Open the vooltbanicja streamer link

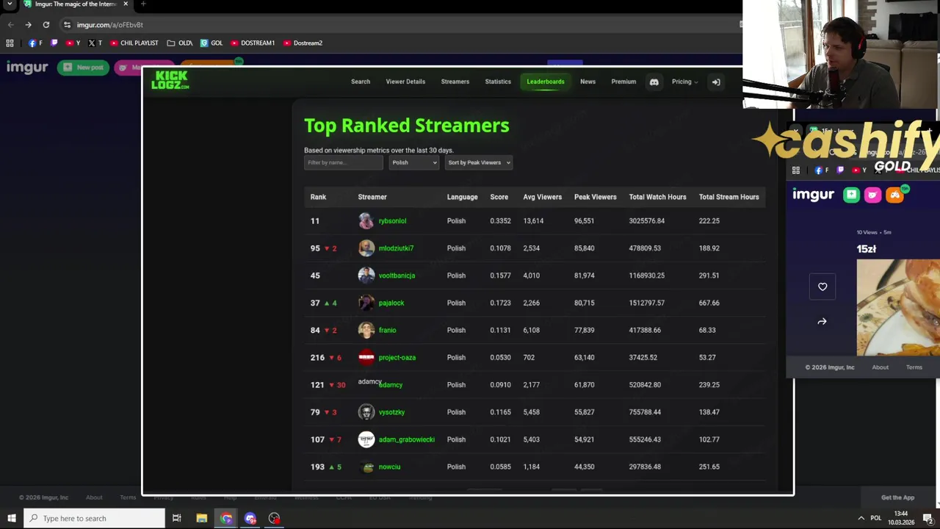tap(397, 275)
